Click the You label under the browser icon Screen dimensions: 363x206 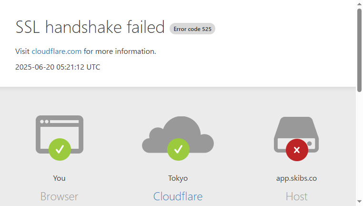pos(59,178)
